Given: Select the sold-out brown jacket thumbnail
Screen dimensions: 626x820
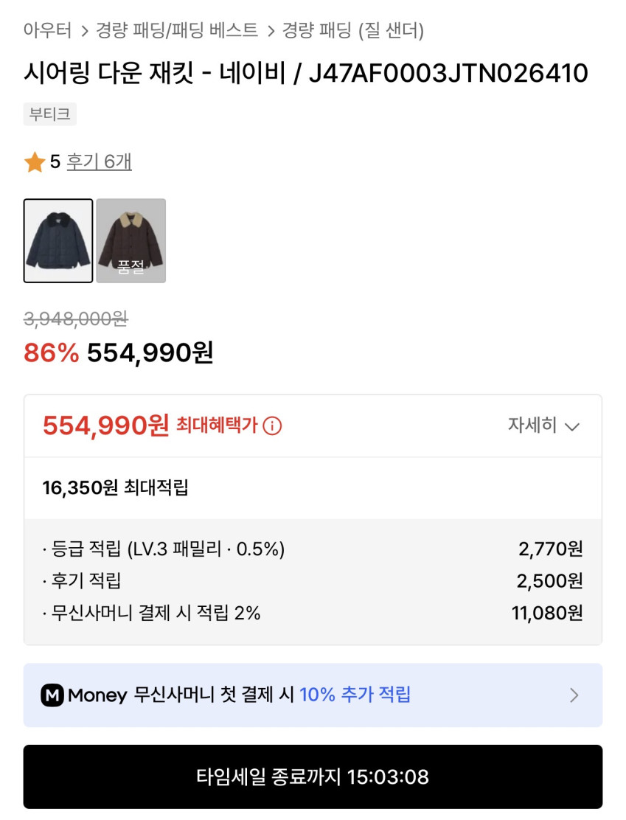Looking at the screenshot, I should click(131, 240).
